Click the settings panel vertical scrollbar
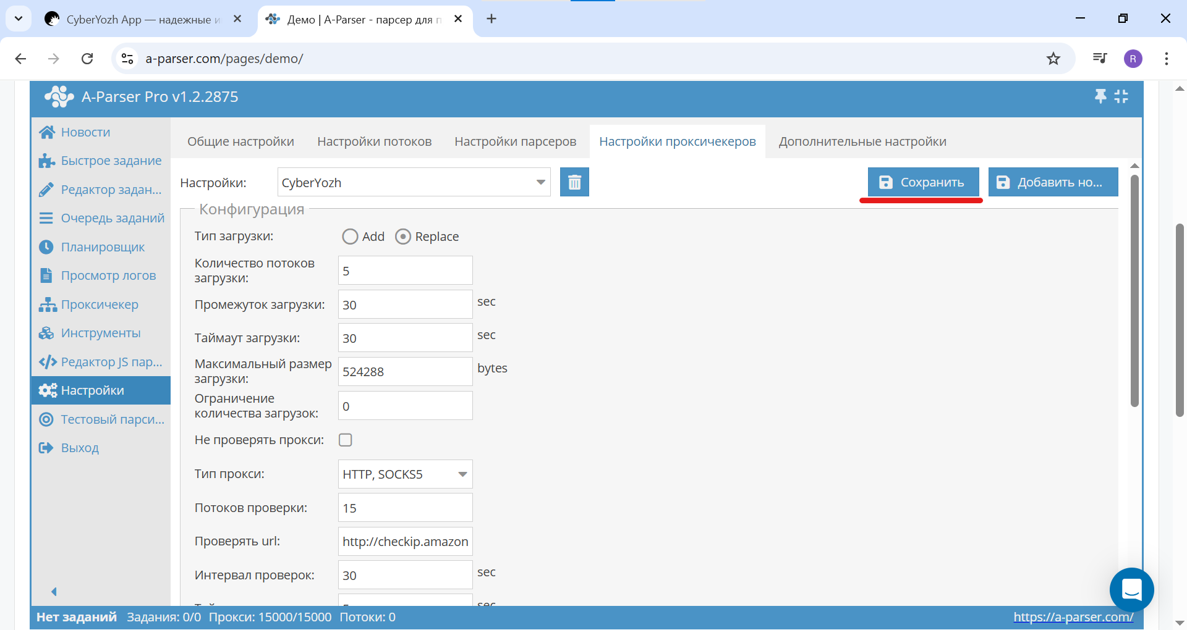 [x=1134, y=290]
